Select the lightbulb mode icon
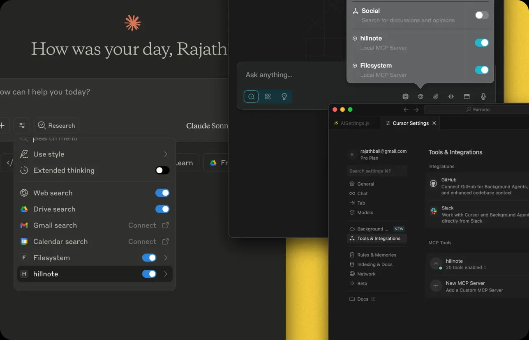 coord(284,96)
